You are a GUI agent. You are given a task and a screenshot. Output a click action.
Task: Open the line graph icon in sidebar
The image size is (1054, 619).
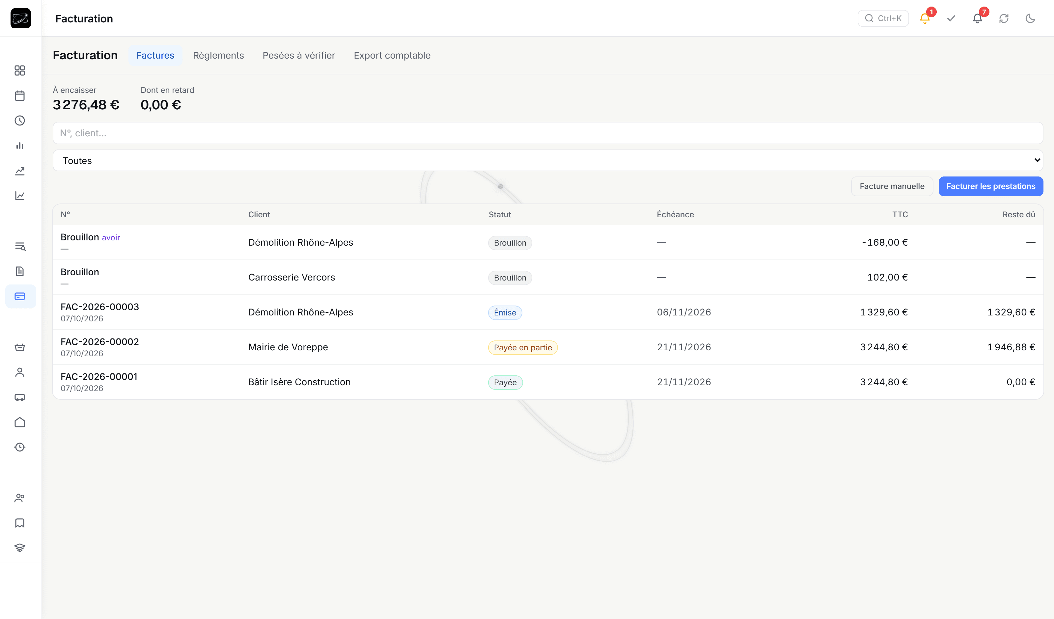click(x=20, y=196)
